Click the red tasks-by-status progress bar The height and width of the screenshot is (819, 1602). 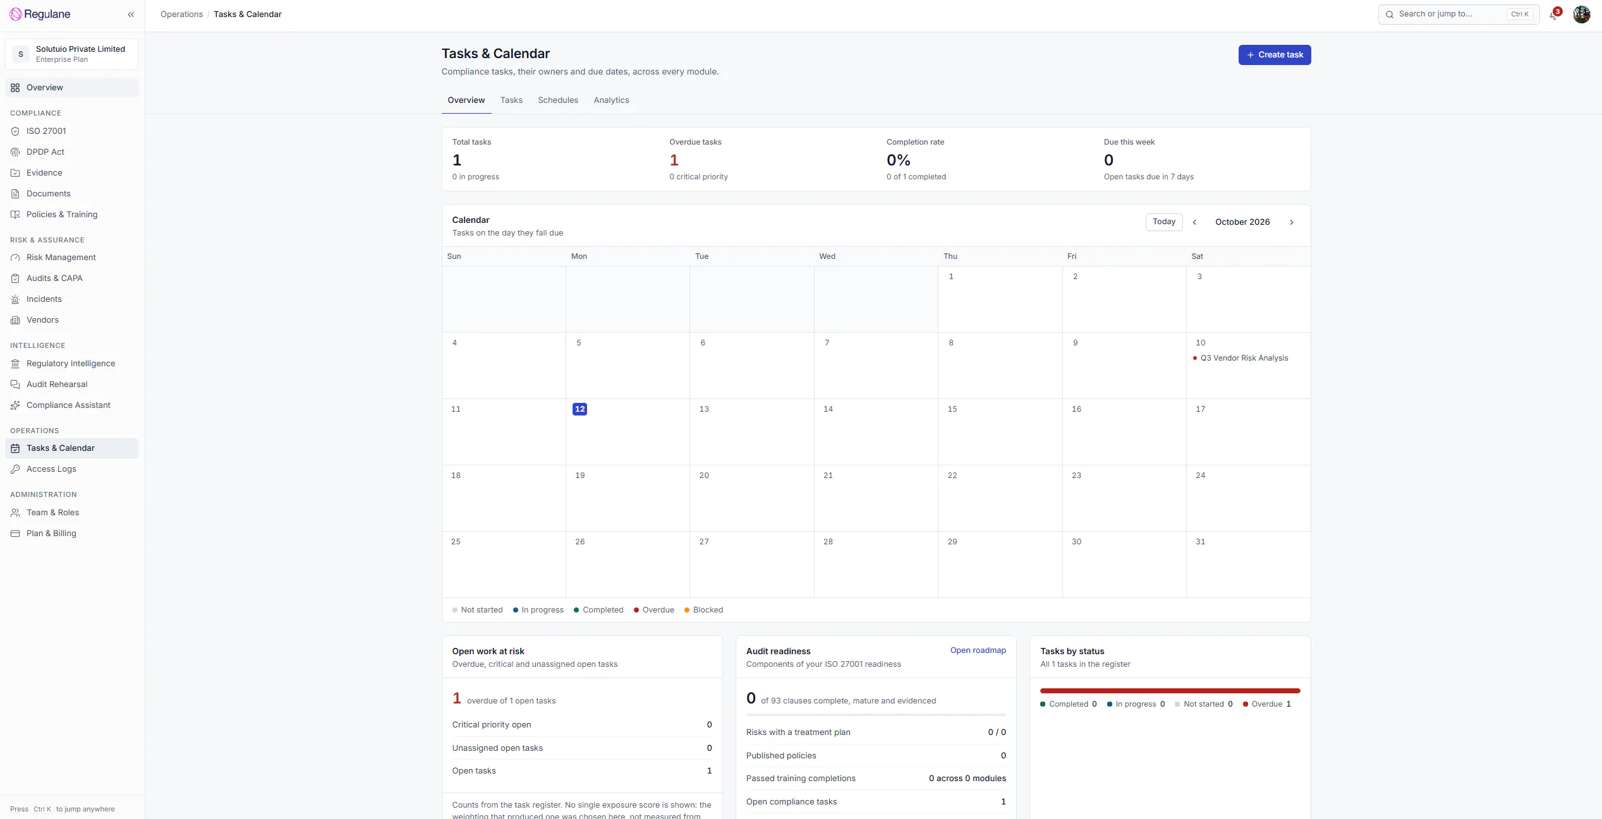pyautogui.click(x=1170, y=691)
